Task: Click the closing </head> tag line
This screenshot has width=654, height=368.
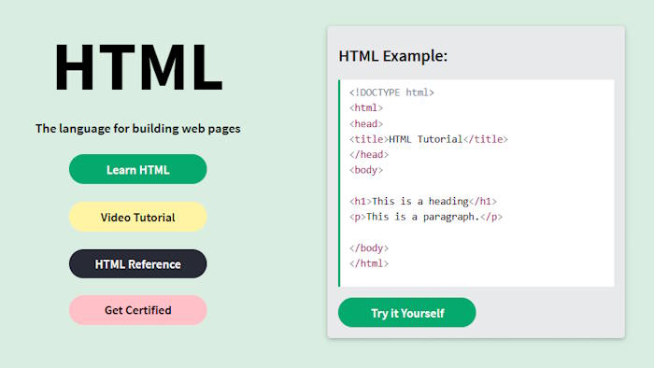Action: (369, 155)
